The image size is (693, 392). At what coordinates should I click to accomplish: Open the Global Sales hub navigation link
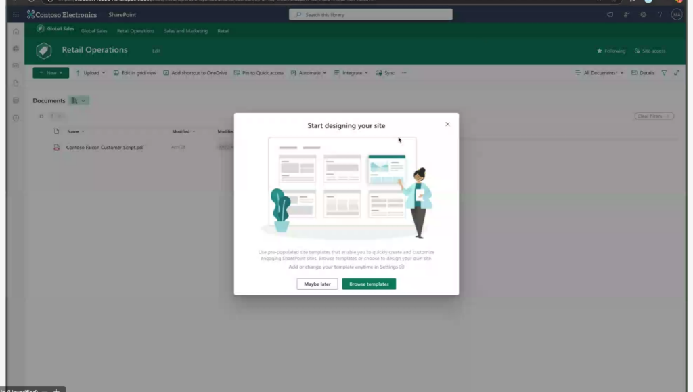[x=94, y=31]
